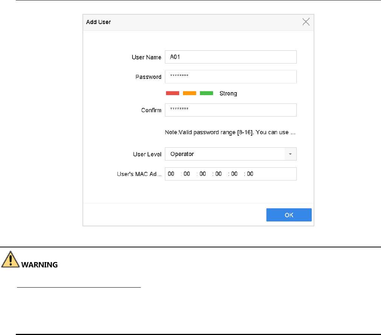Select the third MAC address octet field
This screenshot has width=381, height=335.
(203, 174)
